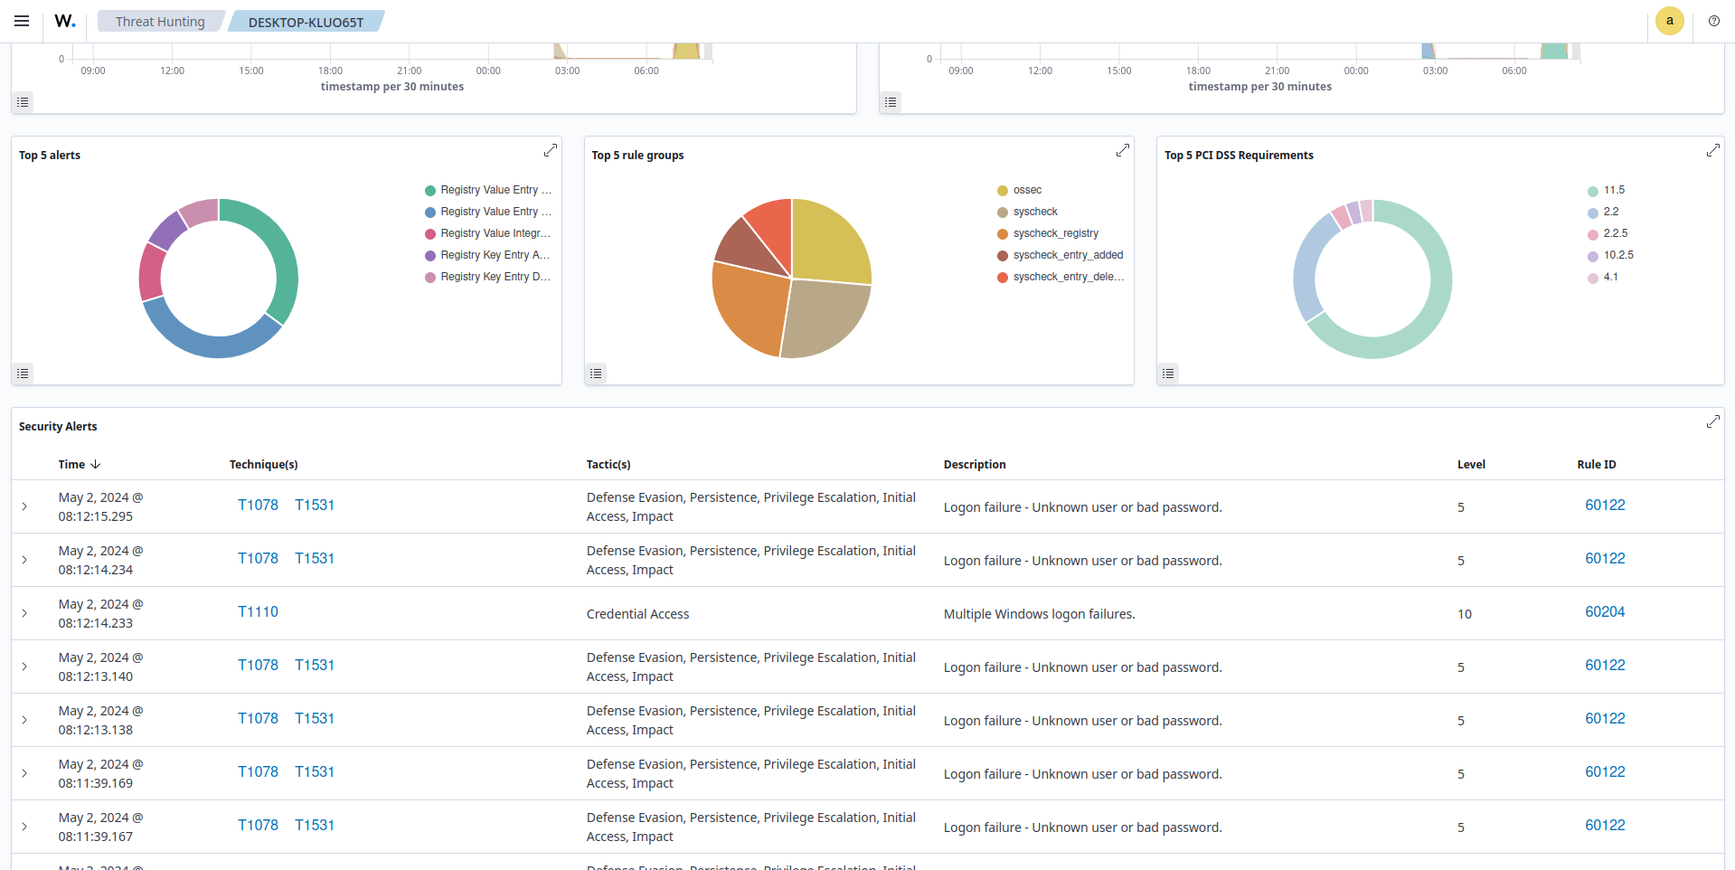Click the user avatar in header

1669,21
